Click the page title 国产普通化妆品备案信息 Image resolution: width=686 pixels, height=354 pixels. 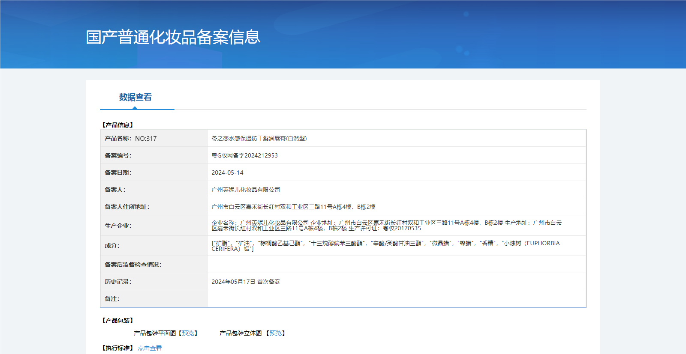173,37
